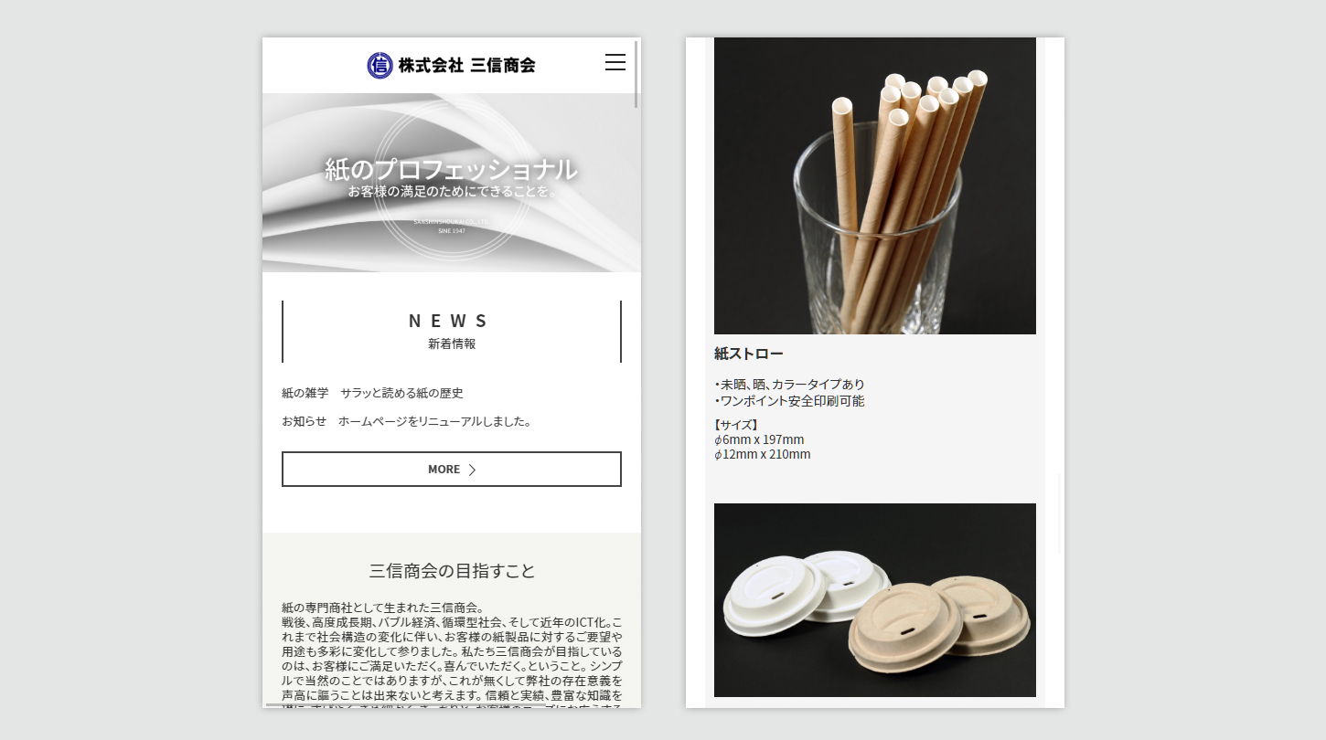
Task: Open news item 紙の雑学 サラッと読める紙の歴史
Action: [x=372, y=393]
